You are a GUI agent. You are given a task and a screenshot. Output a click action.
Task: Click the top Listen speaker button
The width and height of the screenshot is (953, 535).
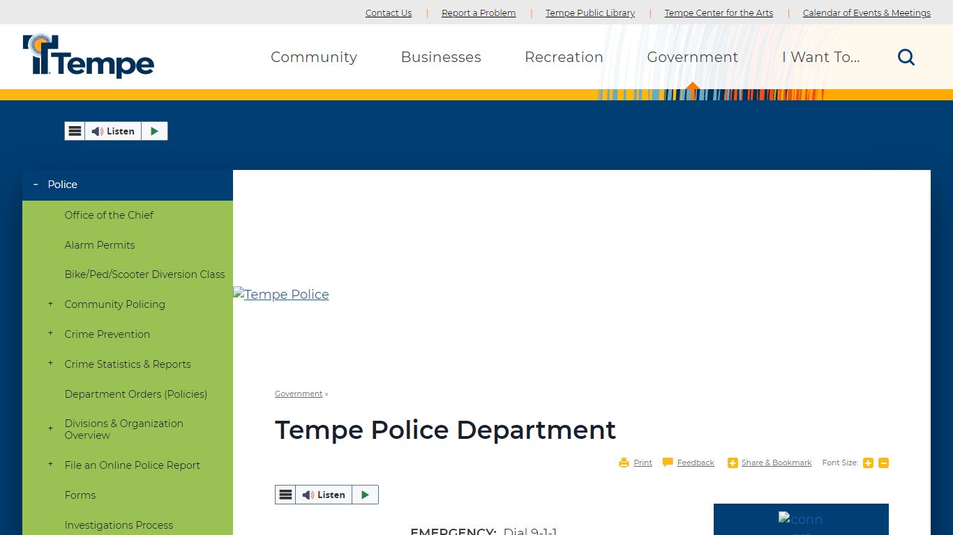113,131
